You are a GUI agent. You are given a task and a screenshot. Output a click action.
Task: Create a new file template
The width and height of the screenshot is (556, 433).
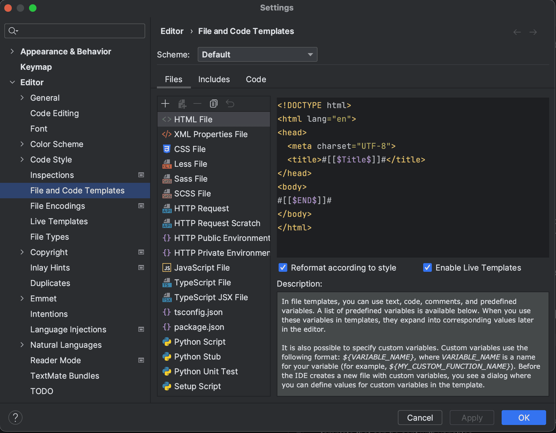165,103
